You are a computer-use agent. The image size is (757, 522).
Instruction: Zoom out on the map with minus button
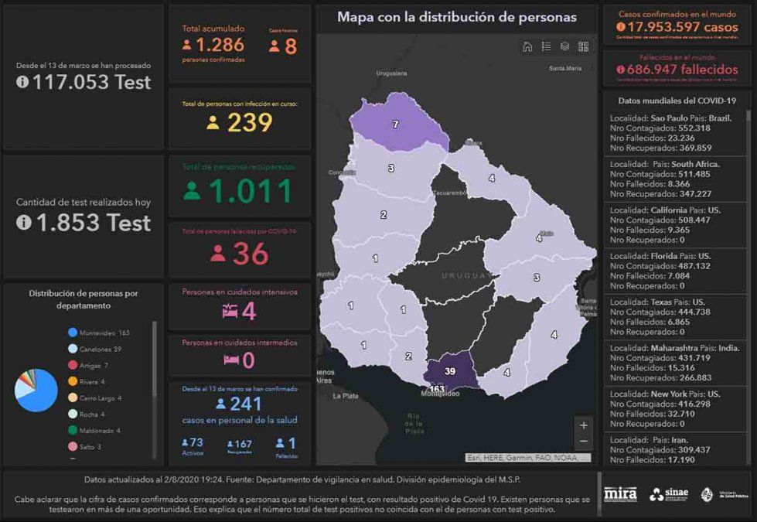[x=583, y=441]
